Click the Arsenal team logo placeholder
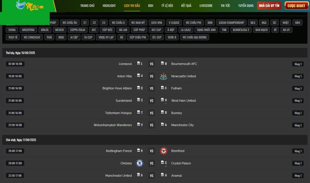 click(164, 175)
